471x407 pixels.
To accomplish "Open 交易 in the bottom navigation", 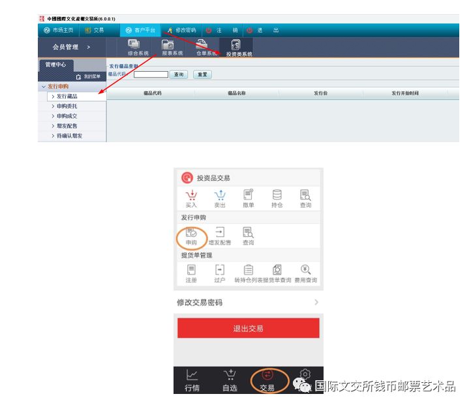I will (267, 380).
